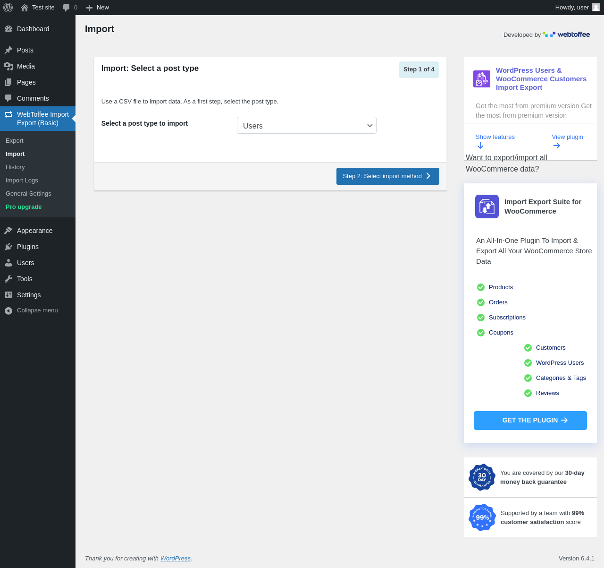The height and width of the screenshot is (568, 604).
Task: Click the user avatar in admin bar
Action: tap(596, 7)
